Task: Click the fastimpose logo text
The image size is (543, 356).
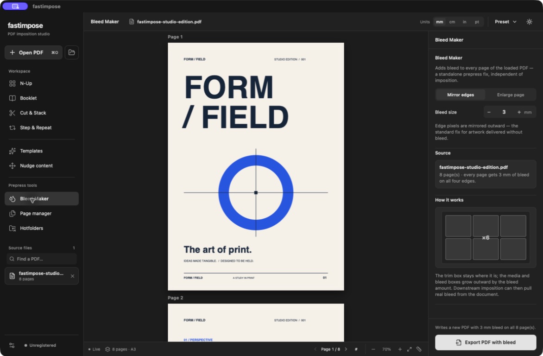Action: tap(25, 25)
